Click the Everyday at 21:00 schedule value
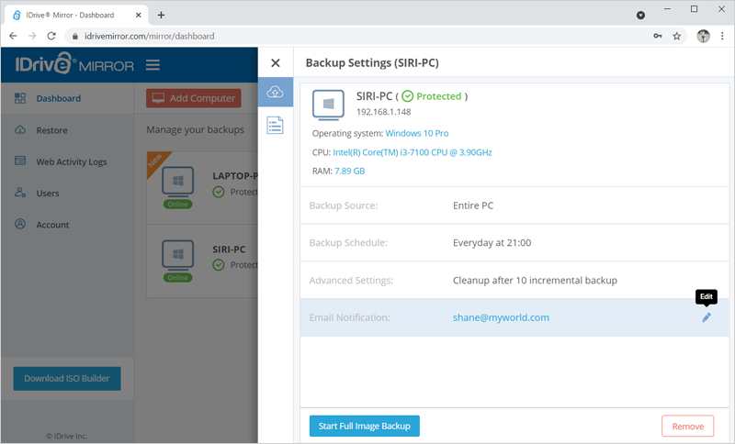The image size is (735, 444). [x=492, y=243]
